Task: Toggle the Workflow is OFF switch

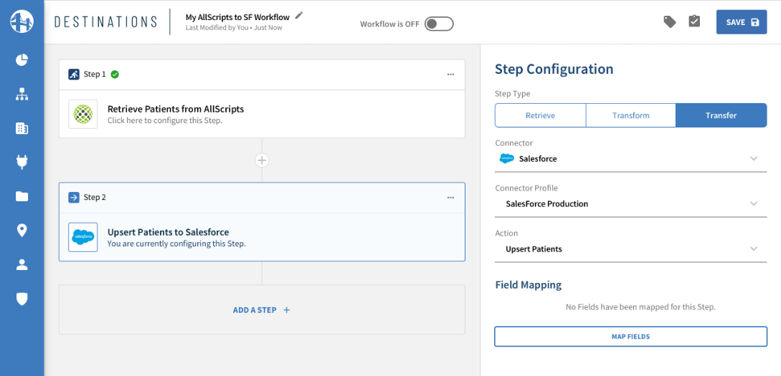Action: [438, 24]
